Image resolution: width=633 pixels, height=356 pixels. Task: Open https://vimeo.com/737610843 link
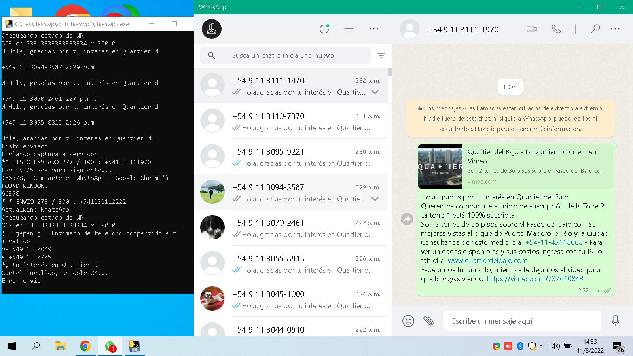point(535,279)
